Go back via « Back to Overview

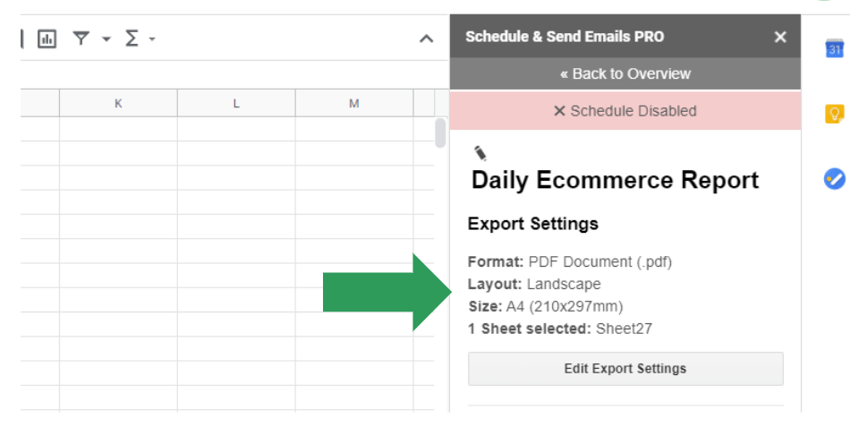tap(625, 74)
